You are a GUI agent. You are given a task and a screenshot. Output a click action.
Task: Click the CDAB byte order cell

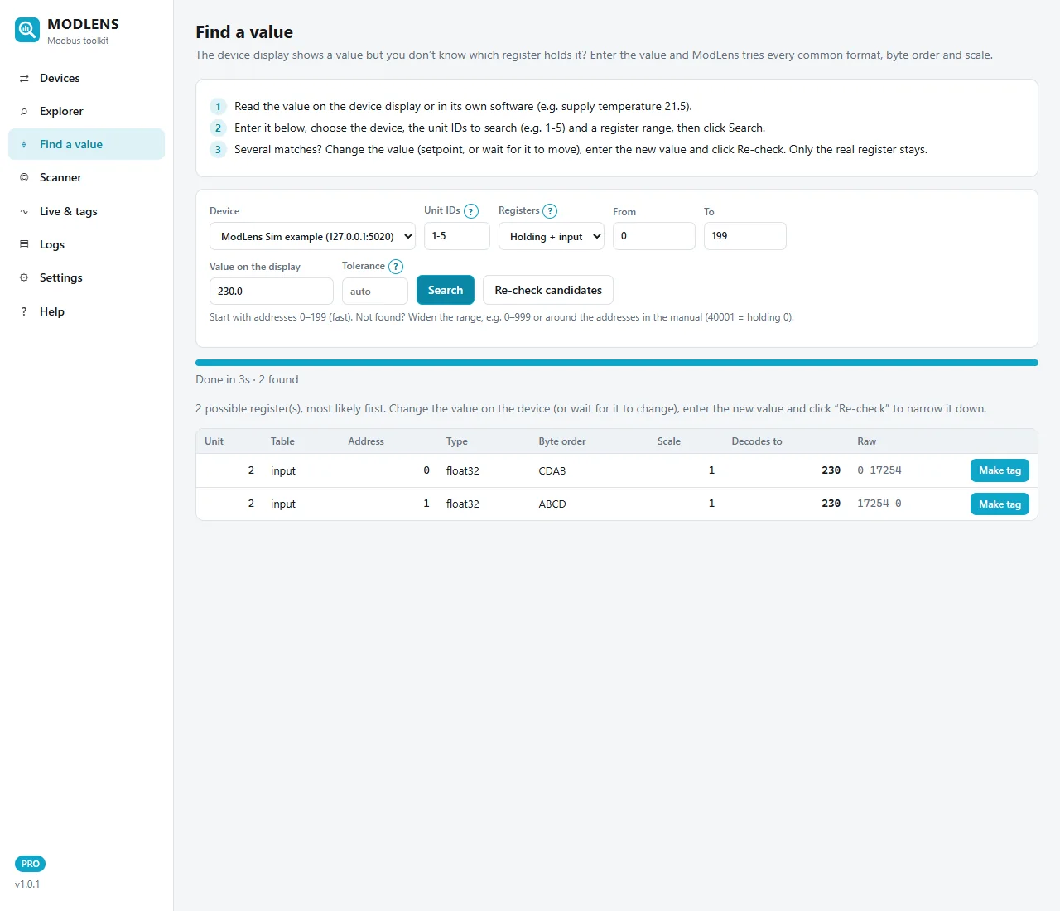pos(552,470)
